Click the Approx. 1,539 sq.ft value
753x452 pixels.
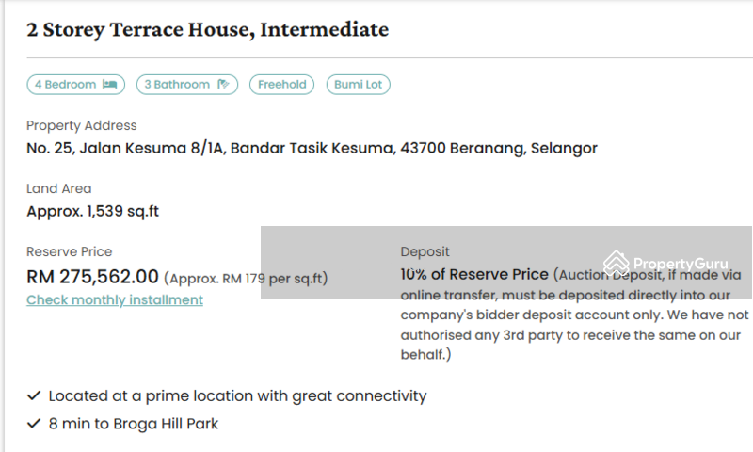(x=92, y=211)
